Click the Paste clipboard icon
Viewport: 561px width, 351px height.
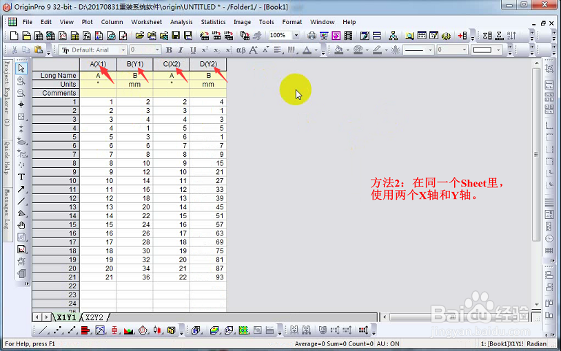coord(39,50)
